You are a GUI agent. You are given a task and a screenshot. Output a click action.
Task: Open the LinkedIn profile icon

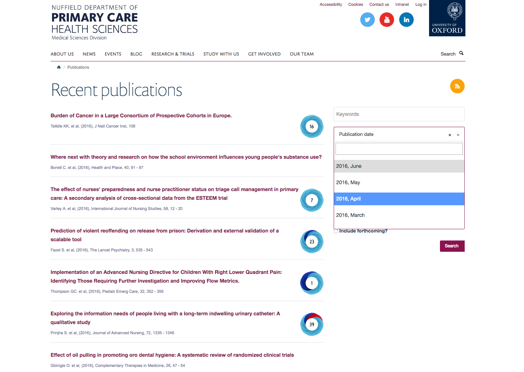click(x=406, y=20)
